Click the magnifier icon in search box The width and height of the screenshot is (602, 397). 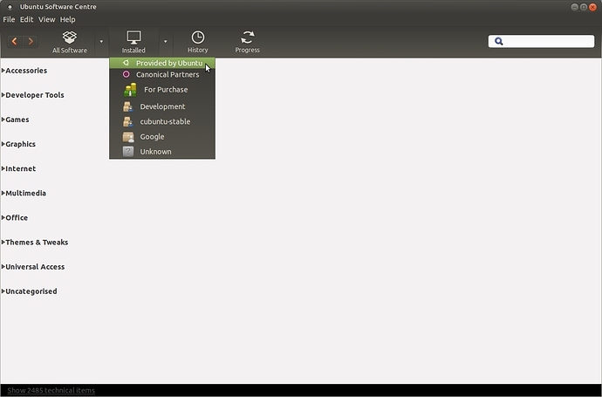click(x=499, y=41)
